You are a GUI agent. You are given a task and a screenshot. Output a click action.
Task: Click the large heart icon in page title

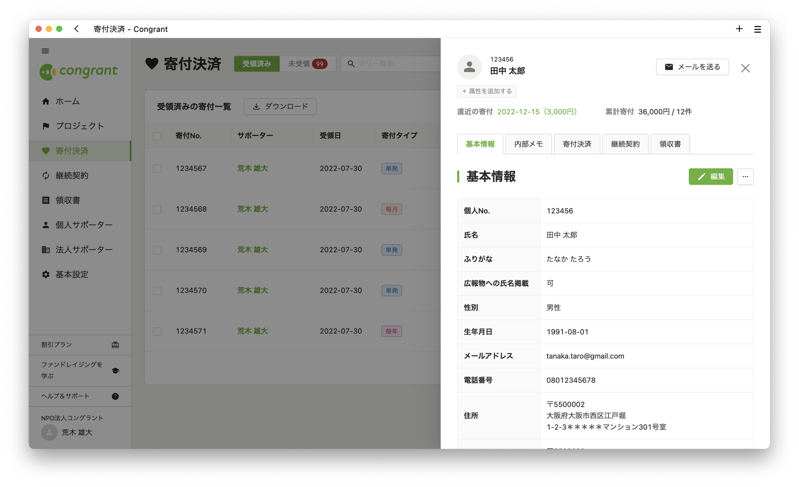pos(152,64)
